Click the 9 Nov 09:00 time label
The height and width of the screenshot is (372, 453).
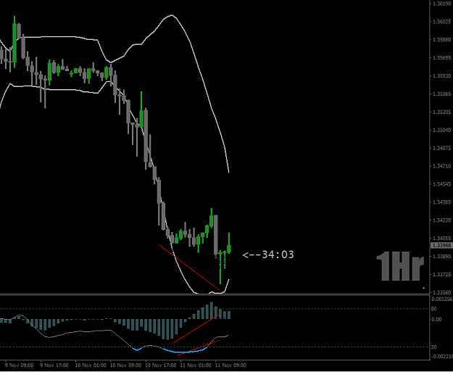(19, 365)
